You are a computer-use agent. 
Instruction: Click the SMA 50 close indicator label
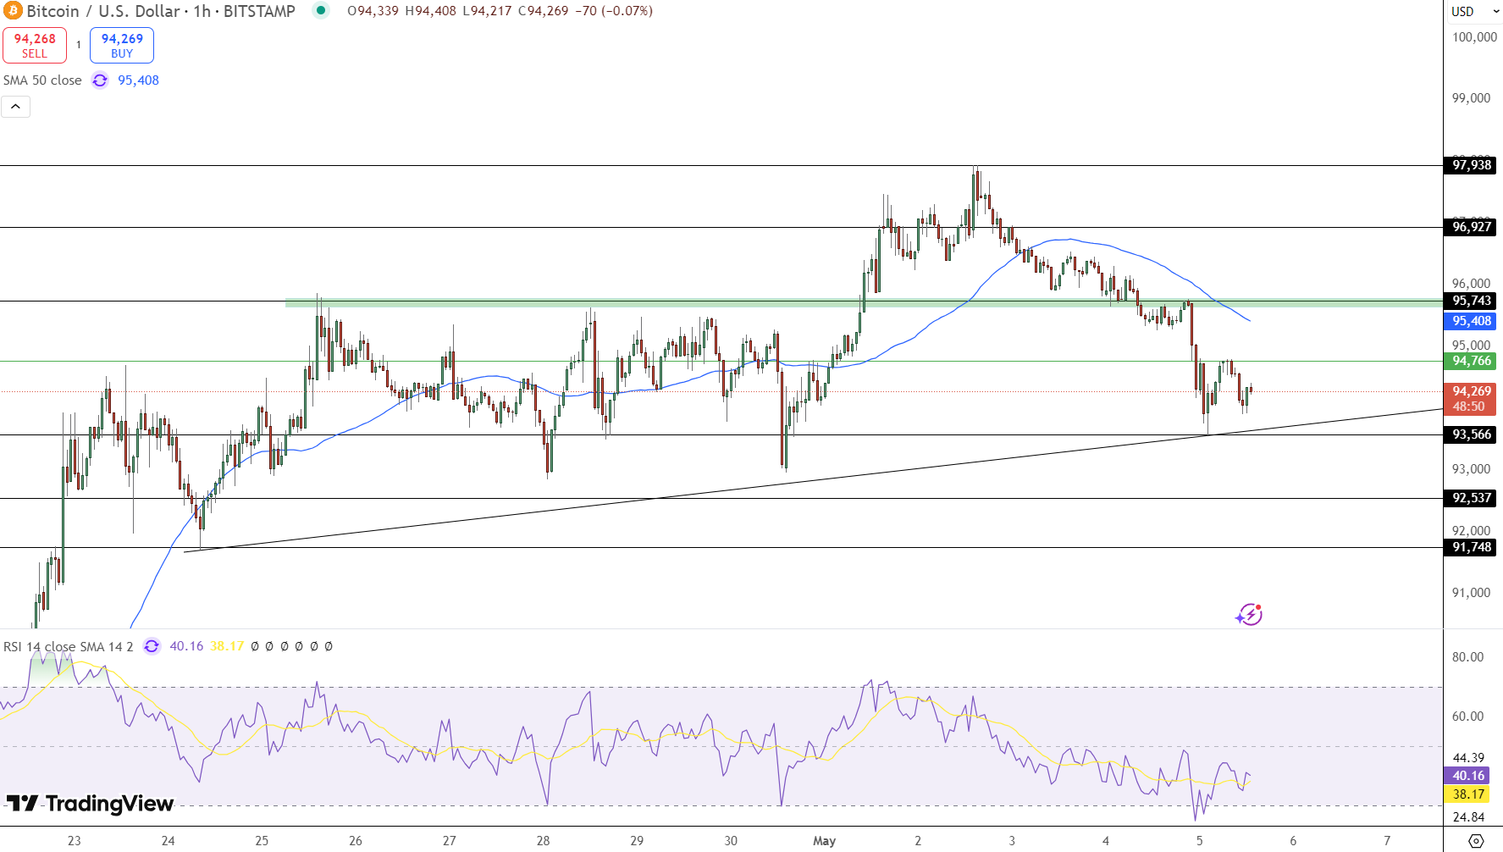(x=42, y=80)
